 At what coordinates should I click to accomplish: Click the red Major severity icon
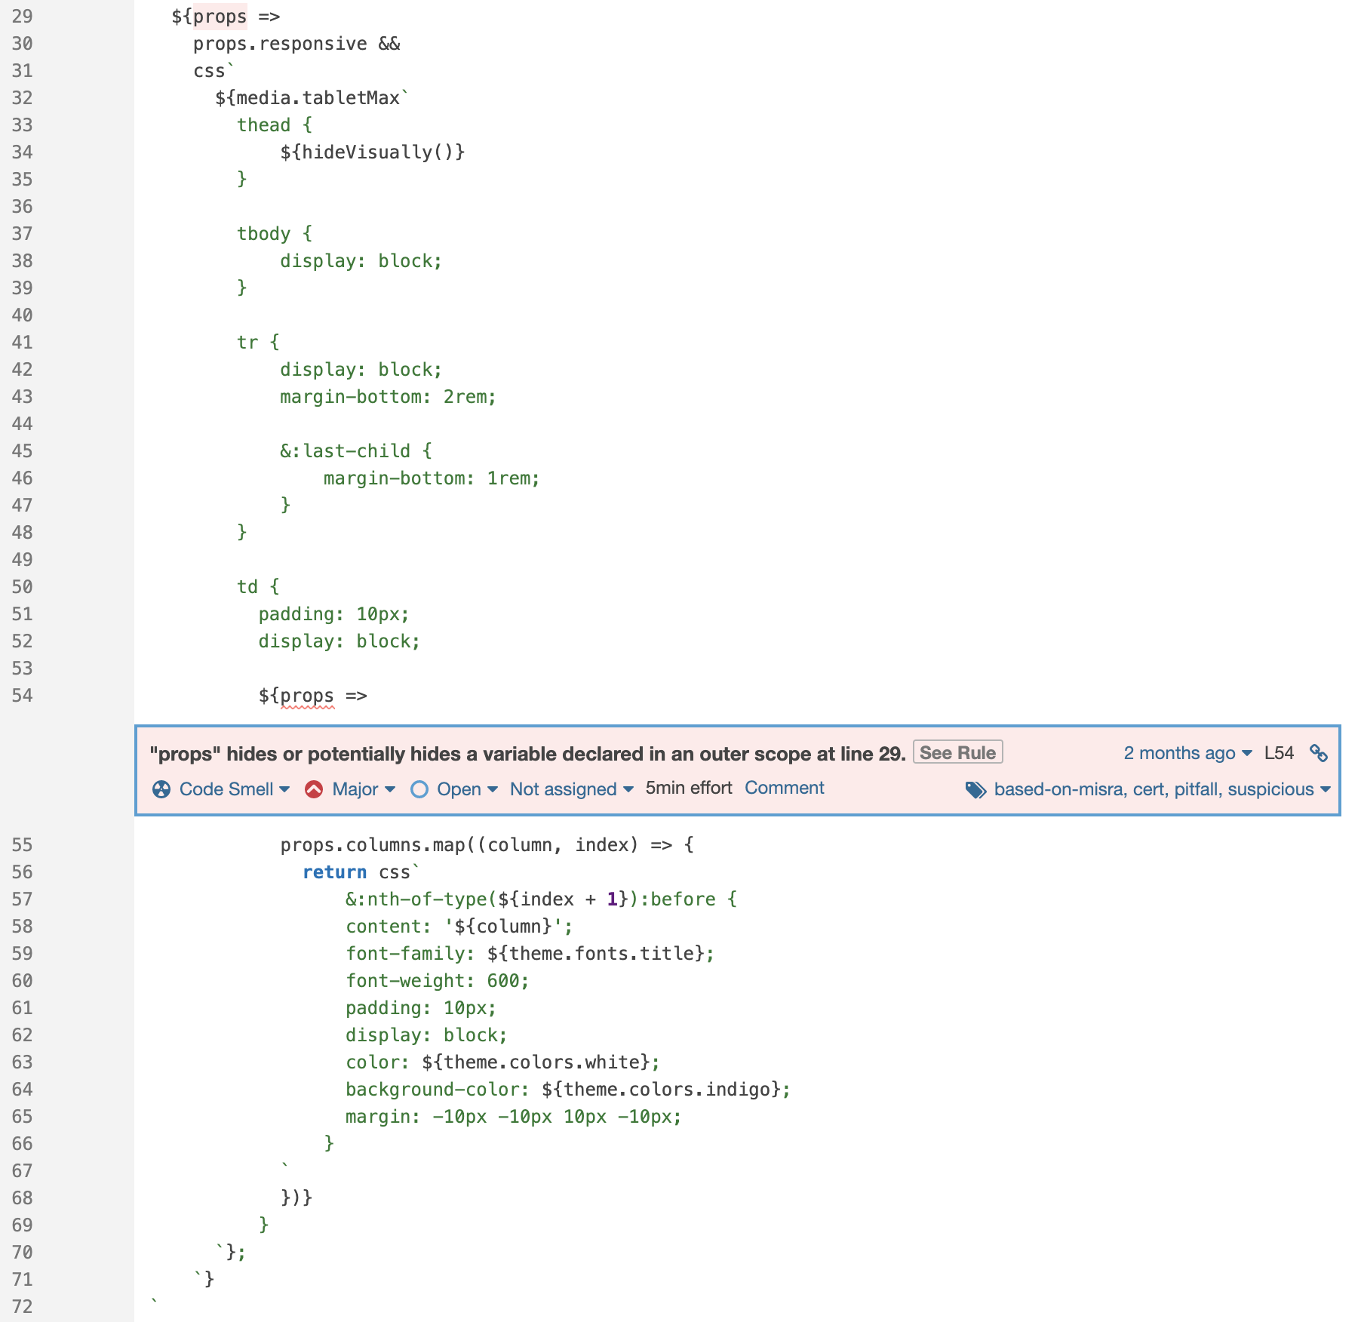point(314,789)
